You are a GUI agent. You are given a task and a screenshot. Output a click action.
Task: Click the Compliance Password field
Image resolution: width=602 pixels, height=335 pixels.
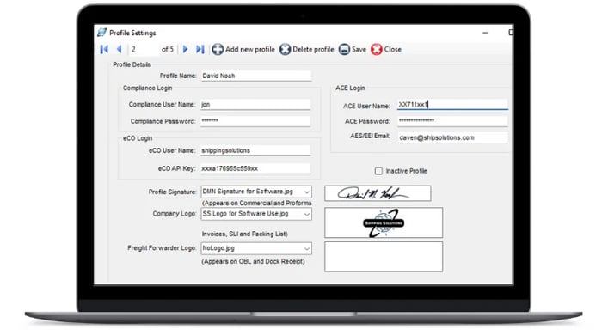click(x=255, y=121)
